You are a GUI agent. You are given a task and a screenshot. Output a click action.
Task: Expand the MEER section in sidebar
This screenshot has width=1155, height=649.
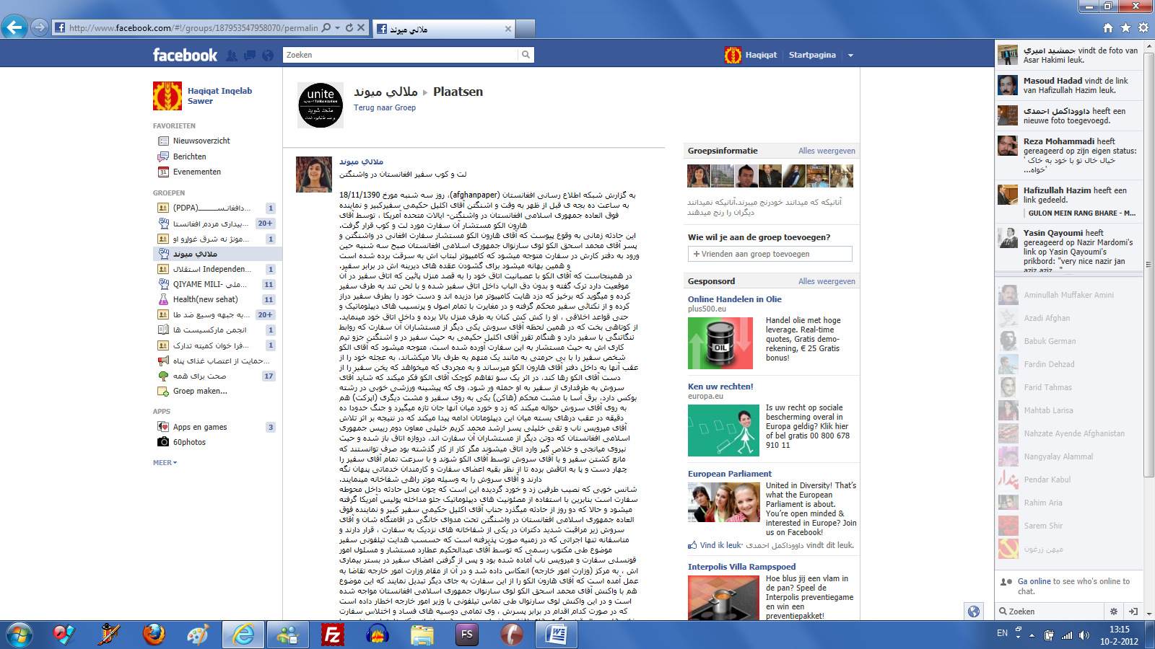coord(165,463)
